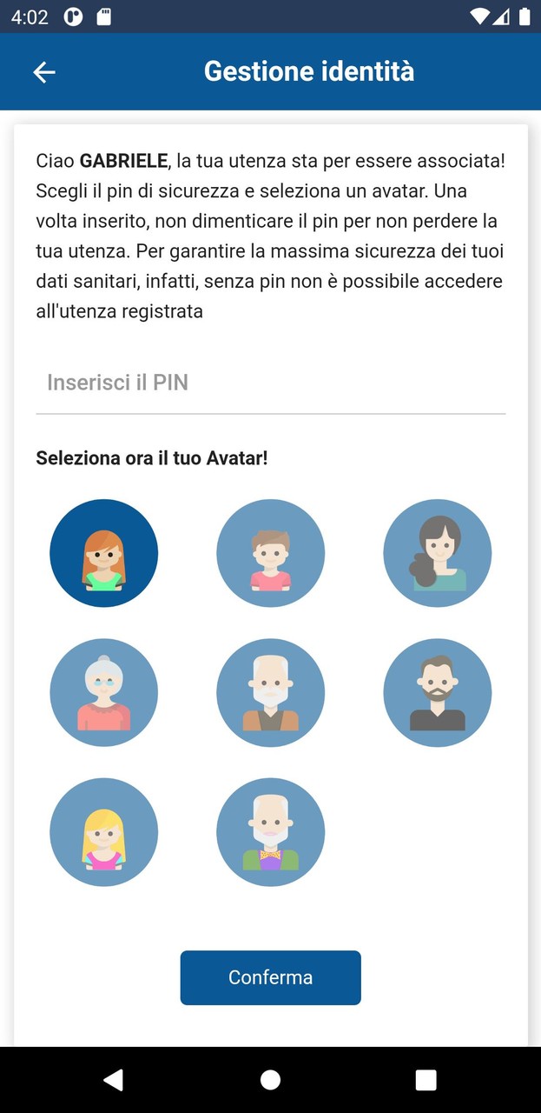541x1113 pixels.
Task: Select the bald man with bow tie avatar
Action: click(x=270, y=831)
